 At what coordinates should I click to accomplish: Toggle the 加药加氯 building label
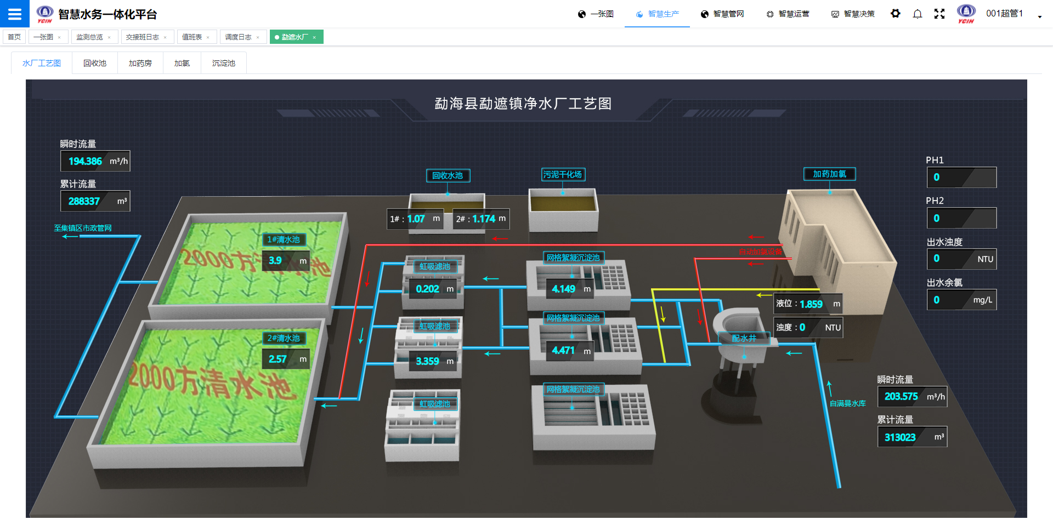point(829,174)
